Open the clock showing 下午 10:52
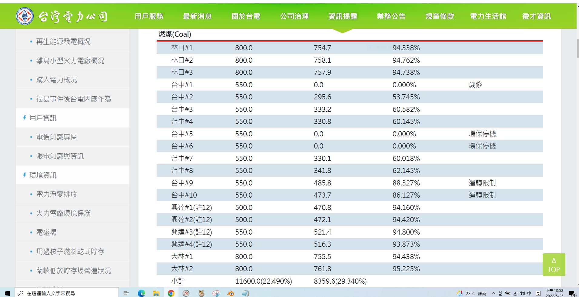 coord(554,293)
